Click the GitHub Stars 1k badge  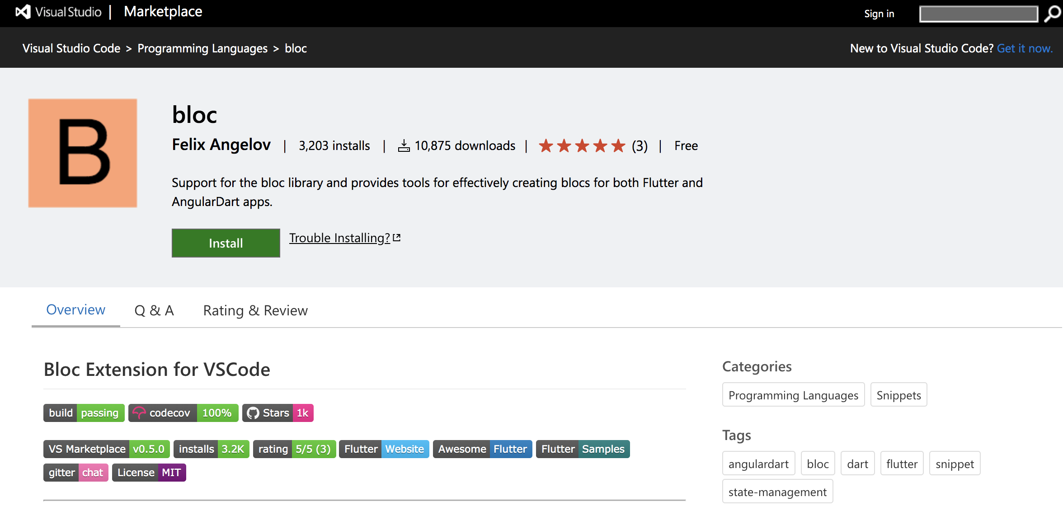pyautogui.click(x=278, y=413)
